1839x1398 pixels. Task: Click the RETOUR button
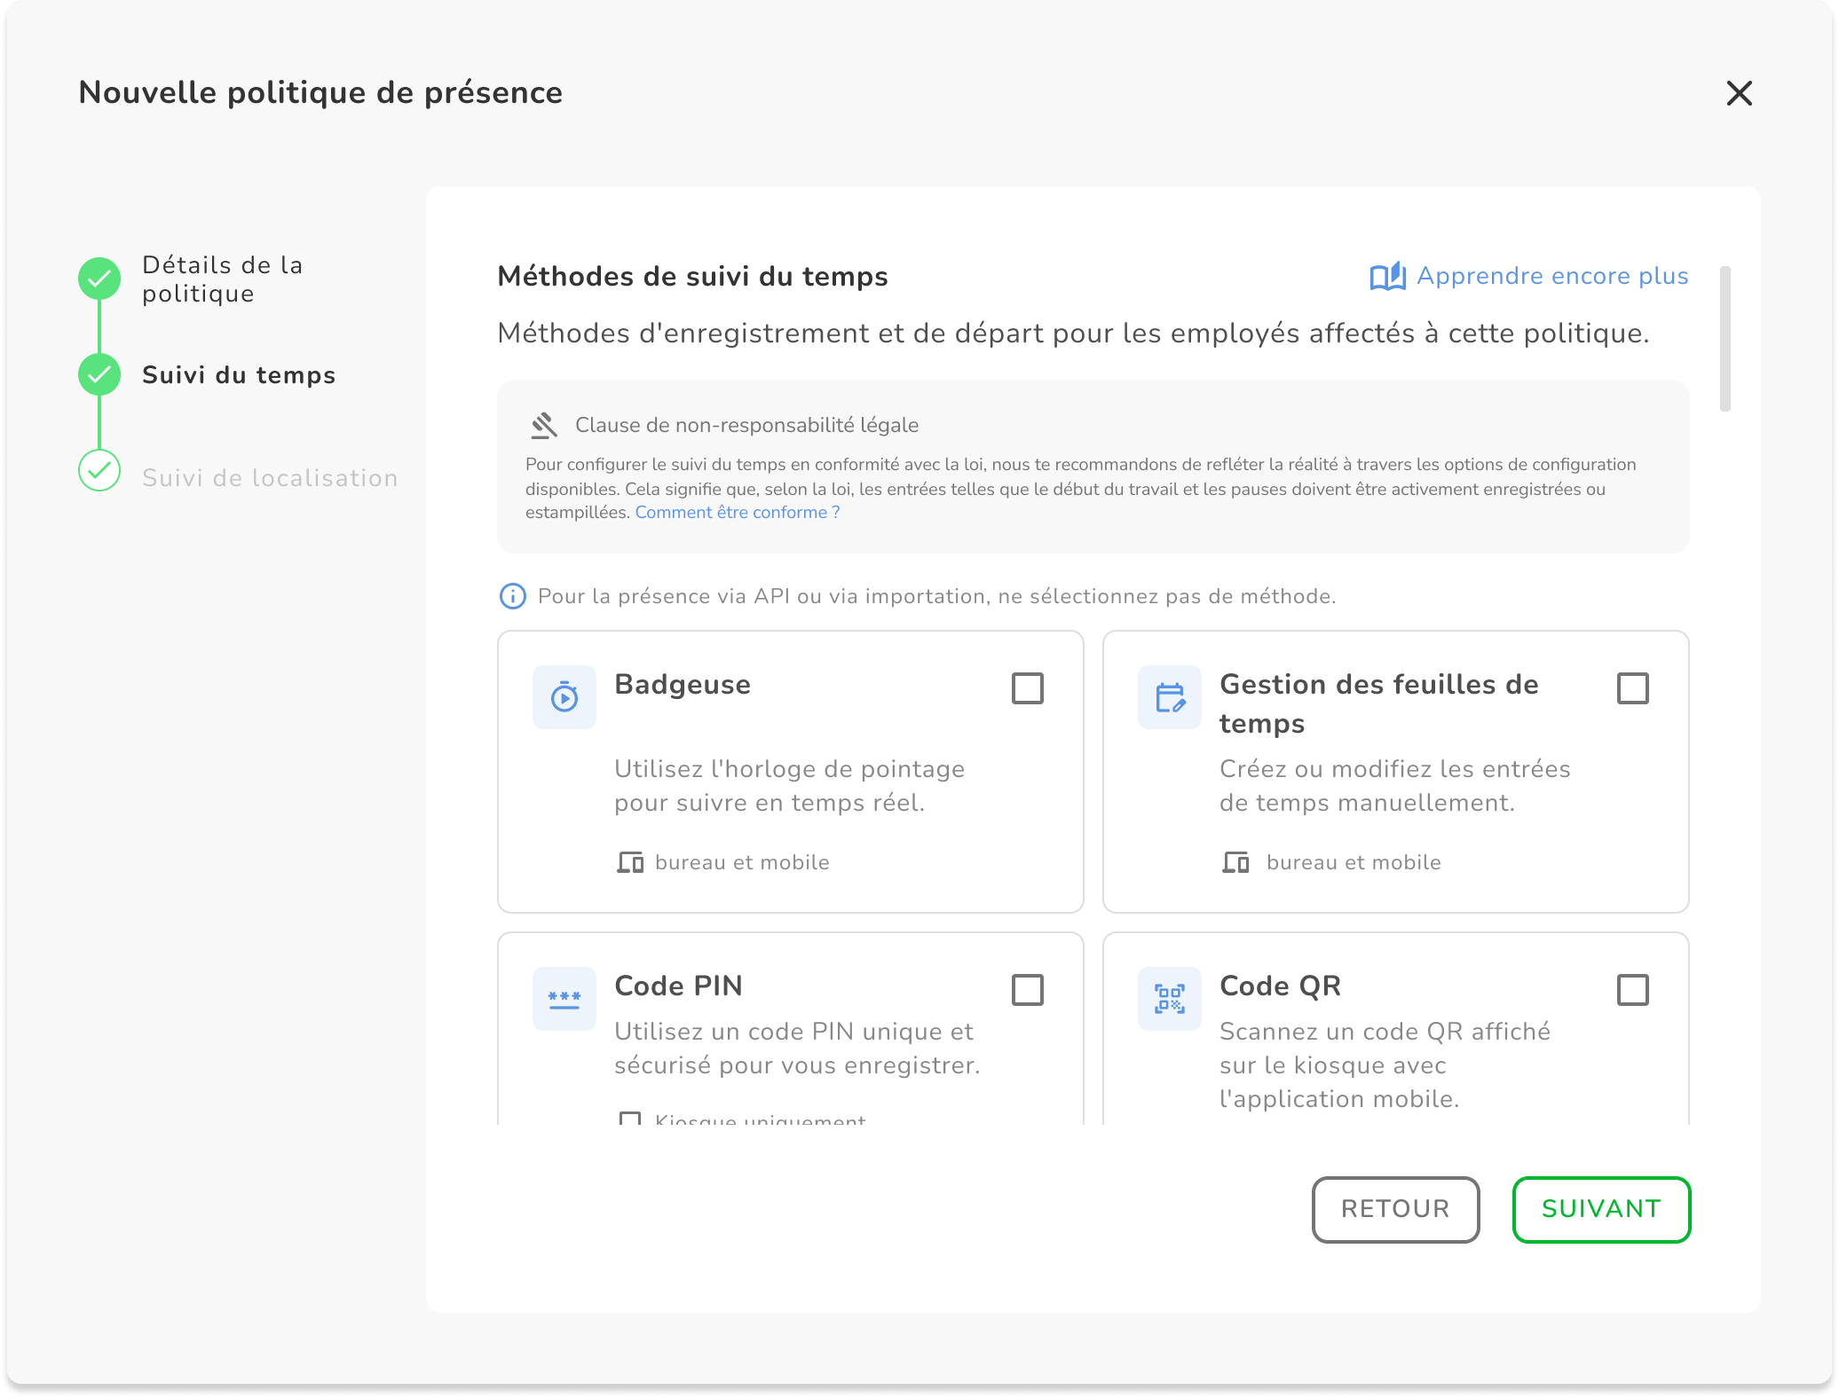coord(1395,1209)
